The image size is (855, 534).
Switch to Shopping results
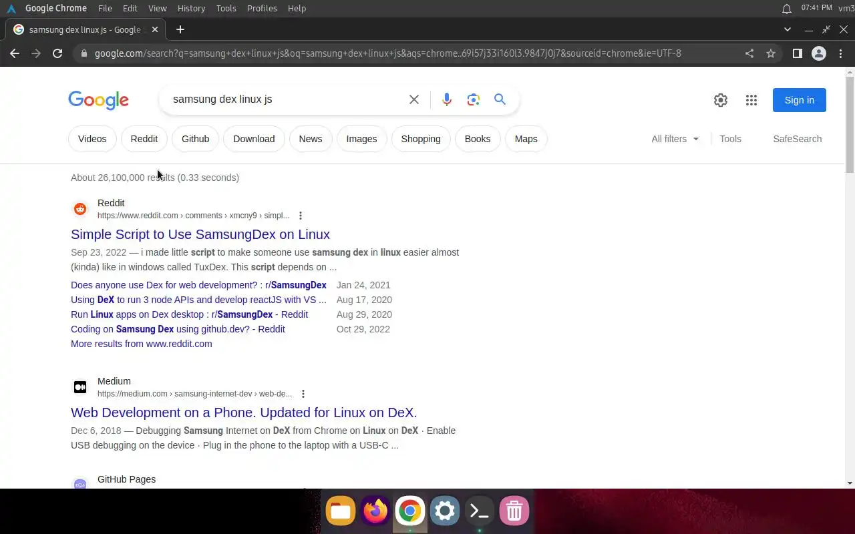(x=421, y=139)
